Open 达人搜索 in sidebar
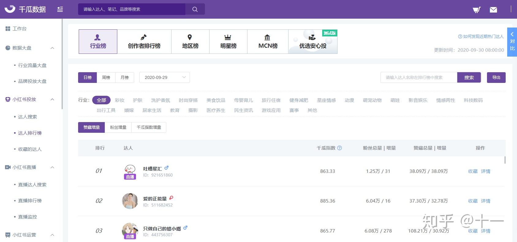517x242 pixels. coord(28,117)
